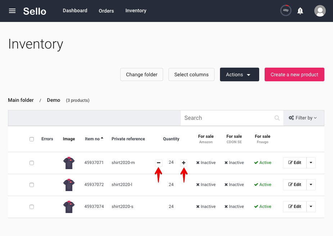Click Select columns button
This screenshot has height=236, width=333.
point(192,74)
